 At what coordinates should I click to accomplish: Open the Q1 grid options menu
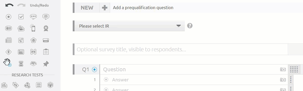coord(294,70)
